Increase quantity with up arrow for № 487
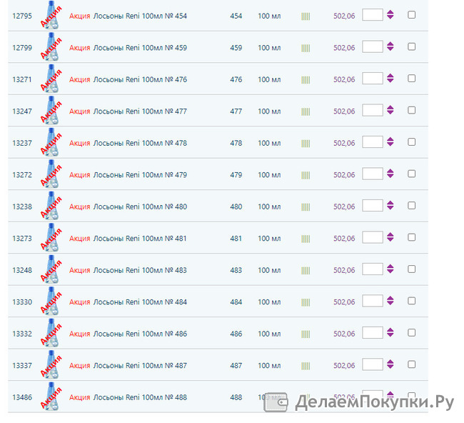Viewport: 464px width, 423px height. [x=390, y=362]
